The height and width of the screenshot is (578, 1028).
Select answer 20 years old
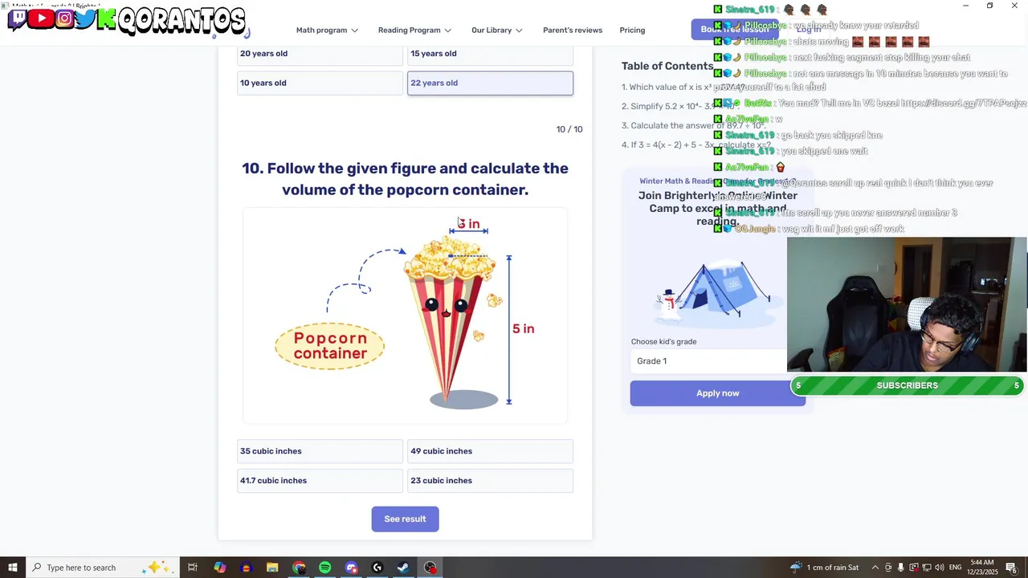coord(320,55)
